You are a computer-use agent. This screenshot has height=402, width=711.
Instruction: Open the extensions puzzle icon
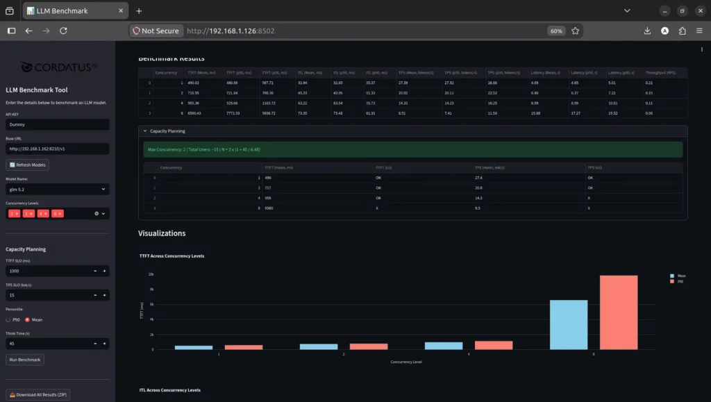click(682, 31)
